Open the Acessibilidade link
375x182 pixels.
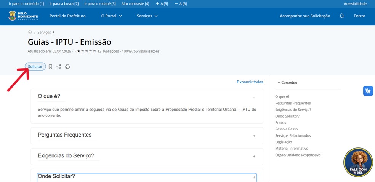[x=355, y=3]
